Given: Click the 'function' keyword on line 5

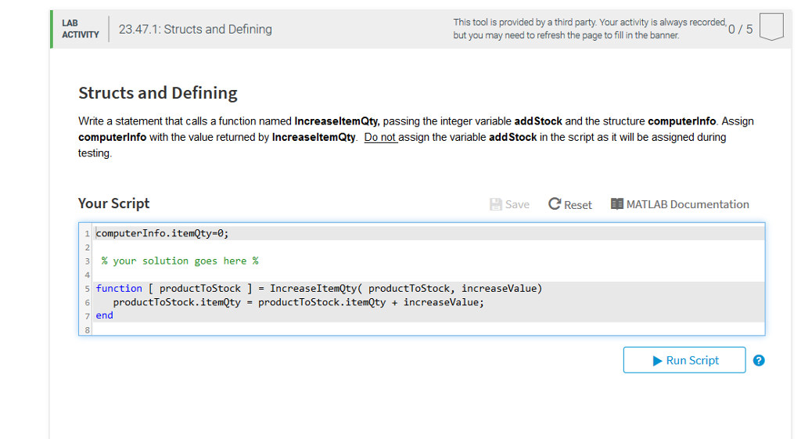Looking at the screenshot, I should (119, 288).
